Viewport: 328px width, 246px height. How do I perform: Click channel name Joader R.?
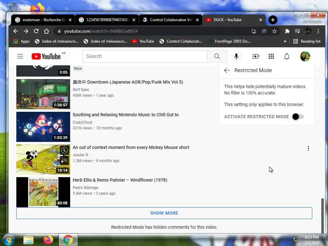[81, 155]
